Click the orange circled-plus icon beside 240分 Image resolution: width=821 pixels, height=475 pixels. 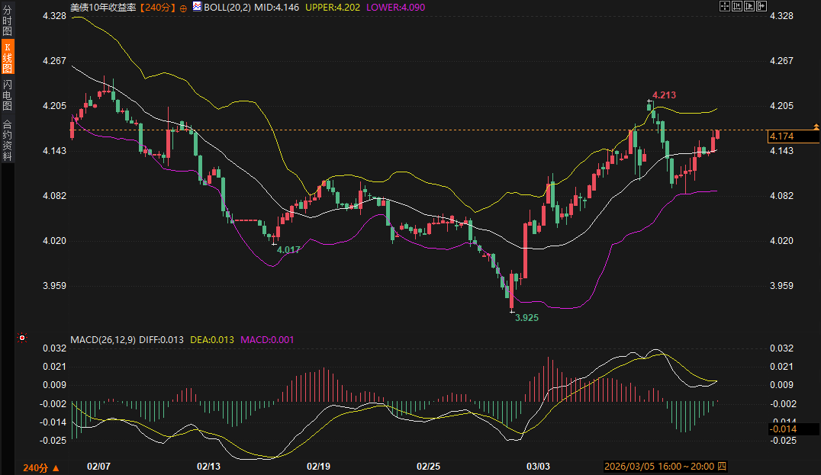(x=183, y=7)
